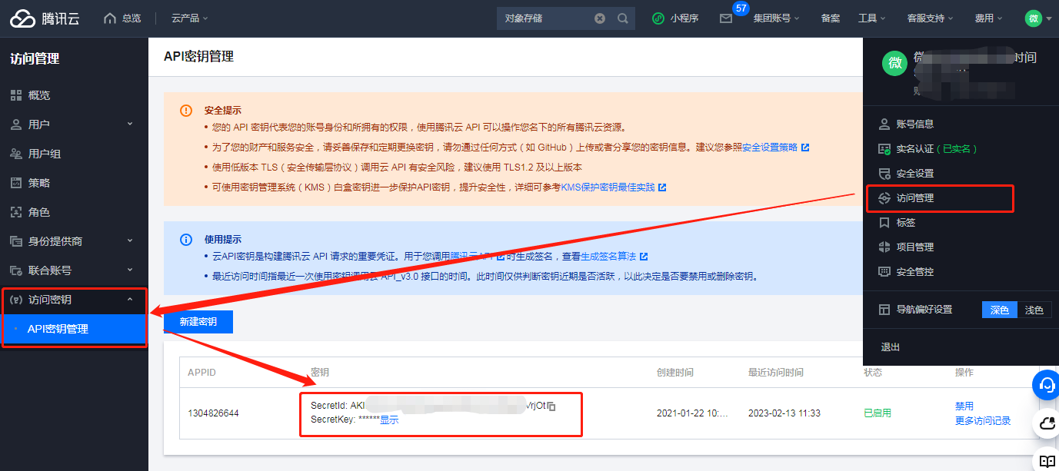Click the 账号信息 person icon in menu
The width and height of the screenshot is (1059, 471).
pyautogui.click(x=884, y=124)
